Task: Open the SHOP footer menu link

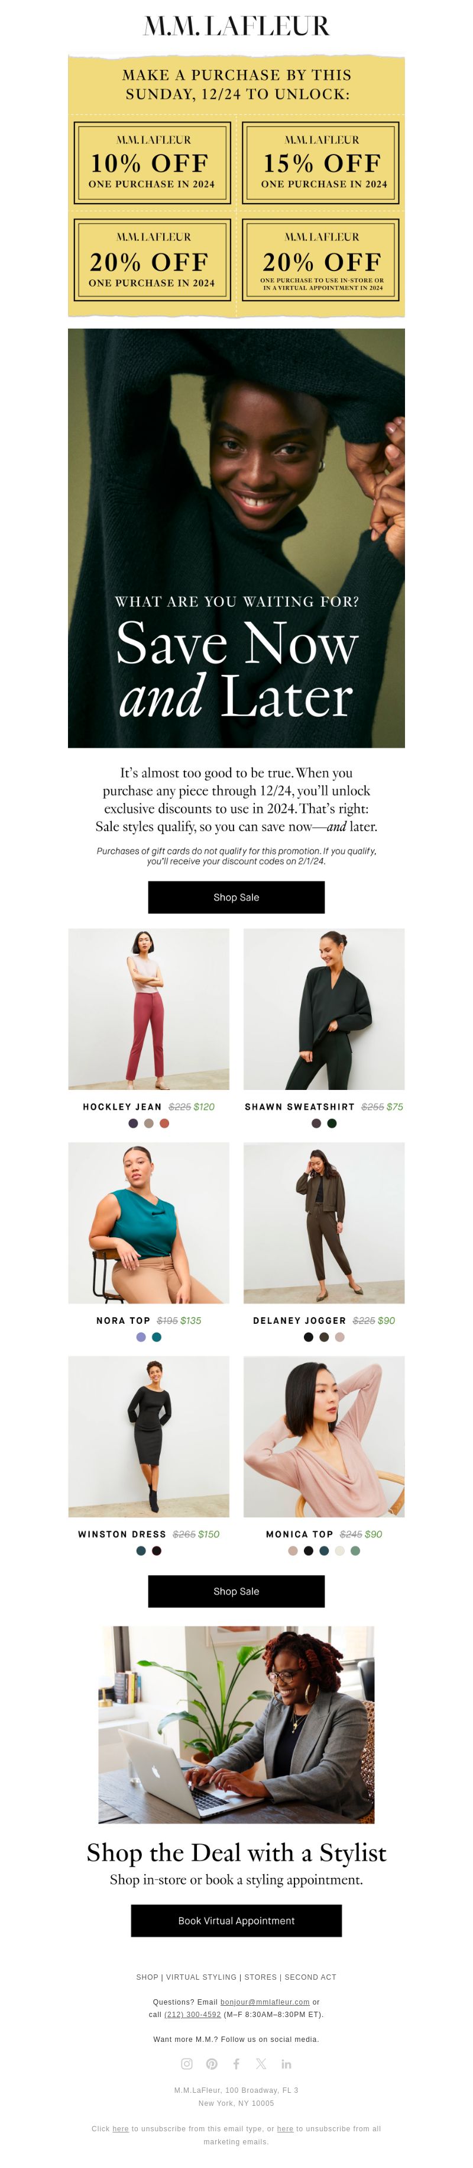Action: [x=147, y=1977]
